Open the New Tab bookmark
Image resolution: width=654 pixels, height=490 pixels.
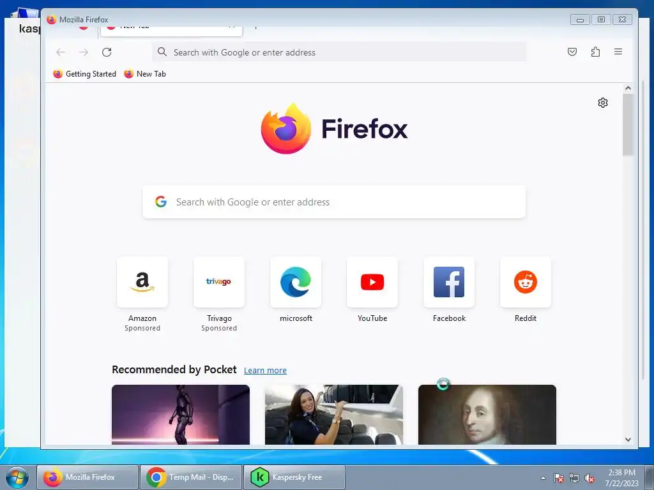point(145,74)
